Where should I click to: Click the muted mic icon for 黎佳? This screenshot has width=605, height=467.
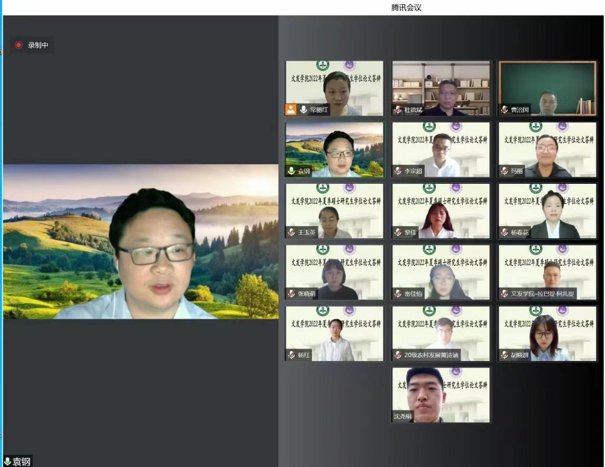[398, 233]
